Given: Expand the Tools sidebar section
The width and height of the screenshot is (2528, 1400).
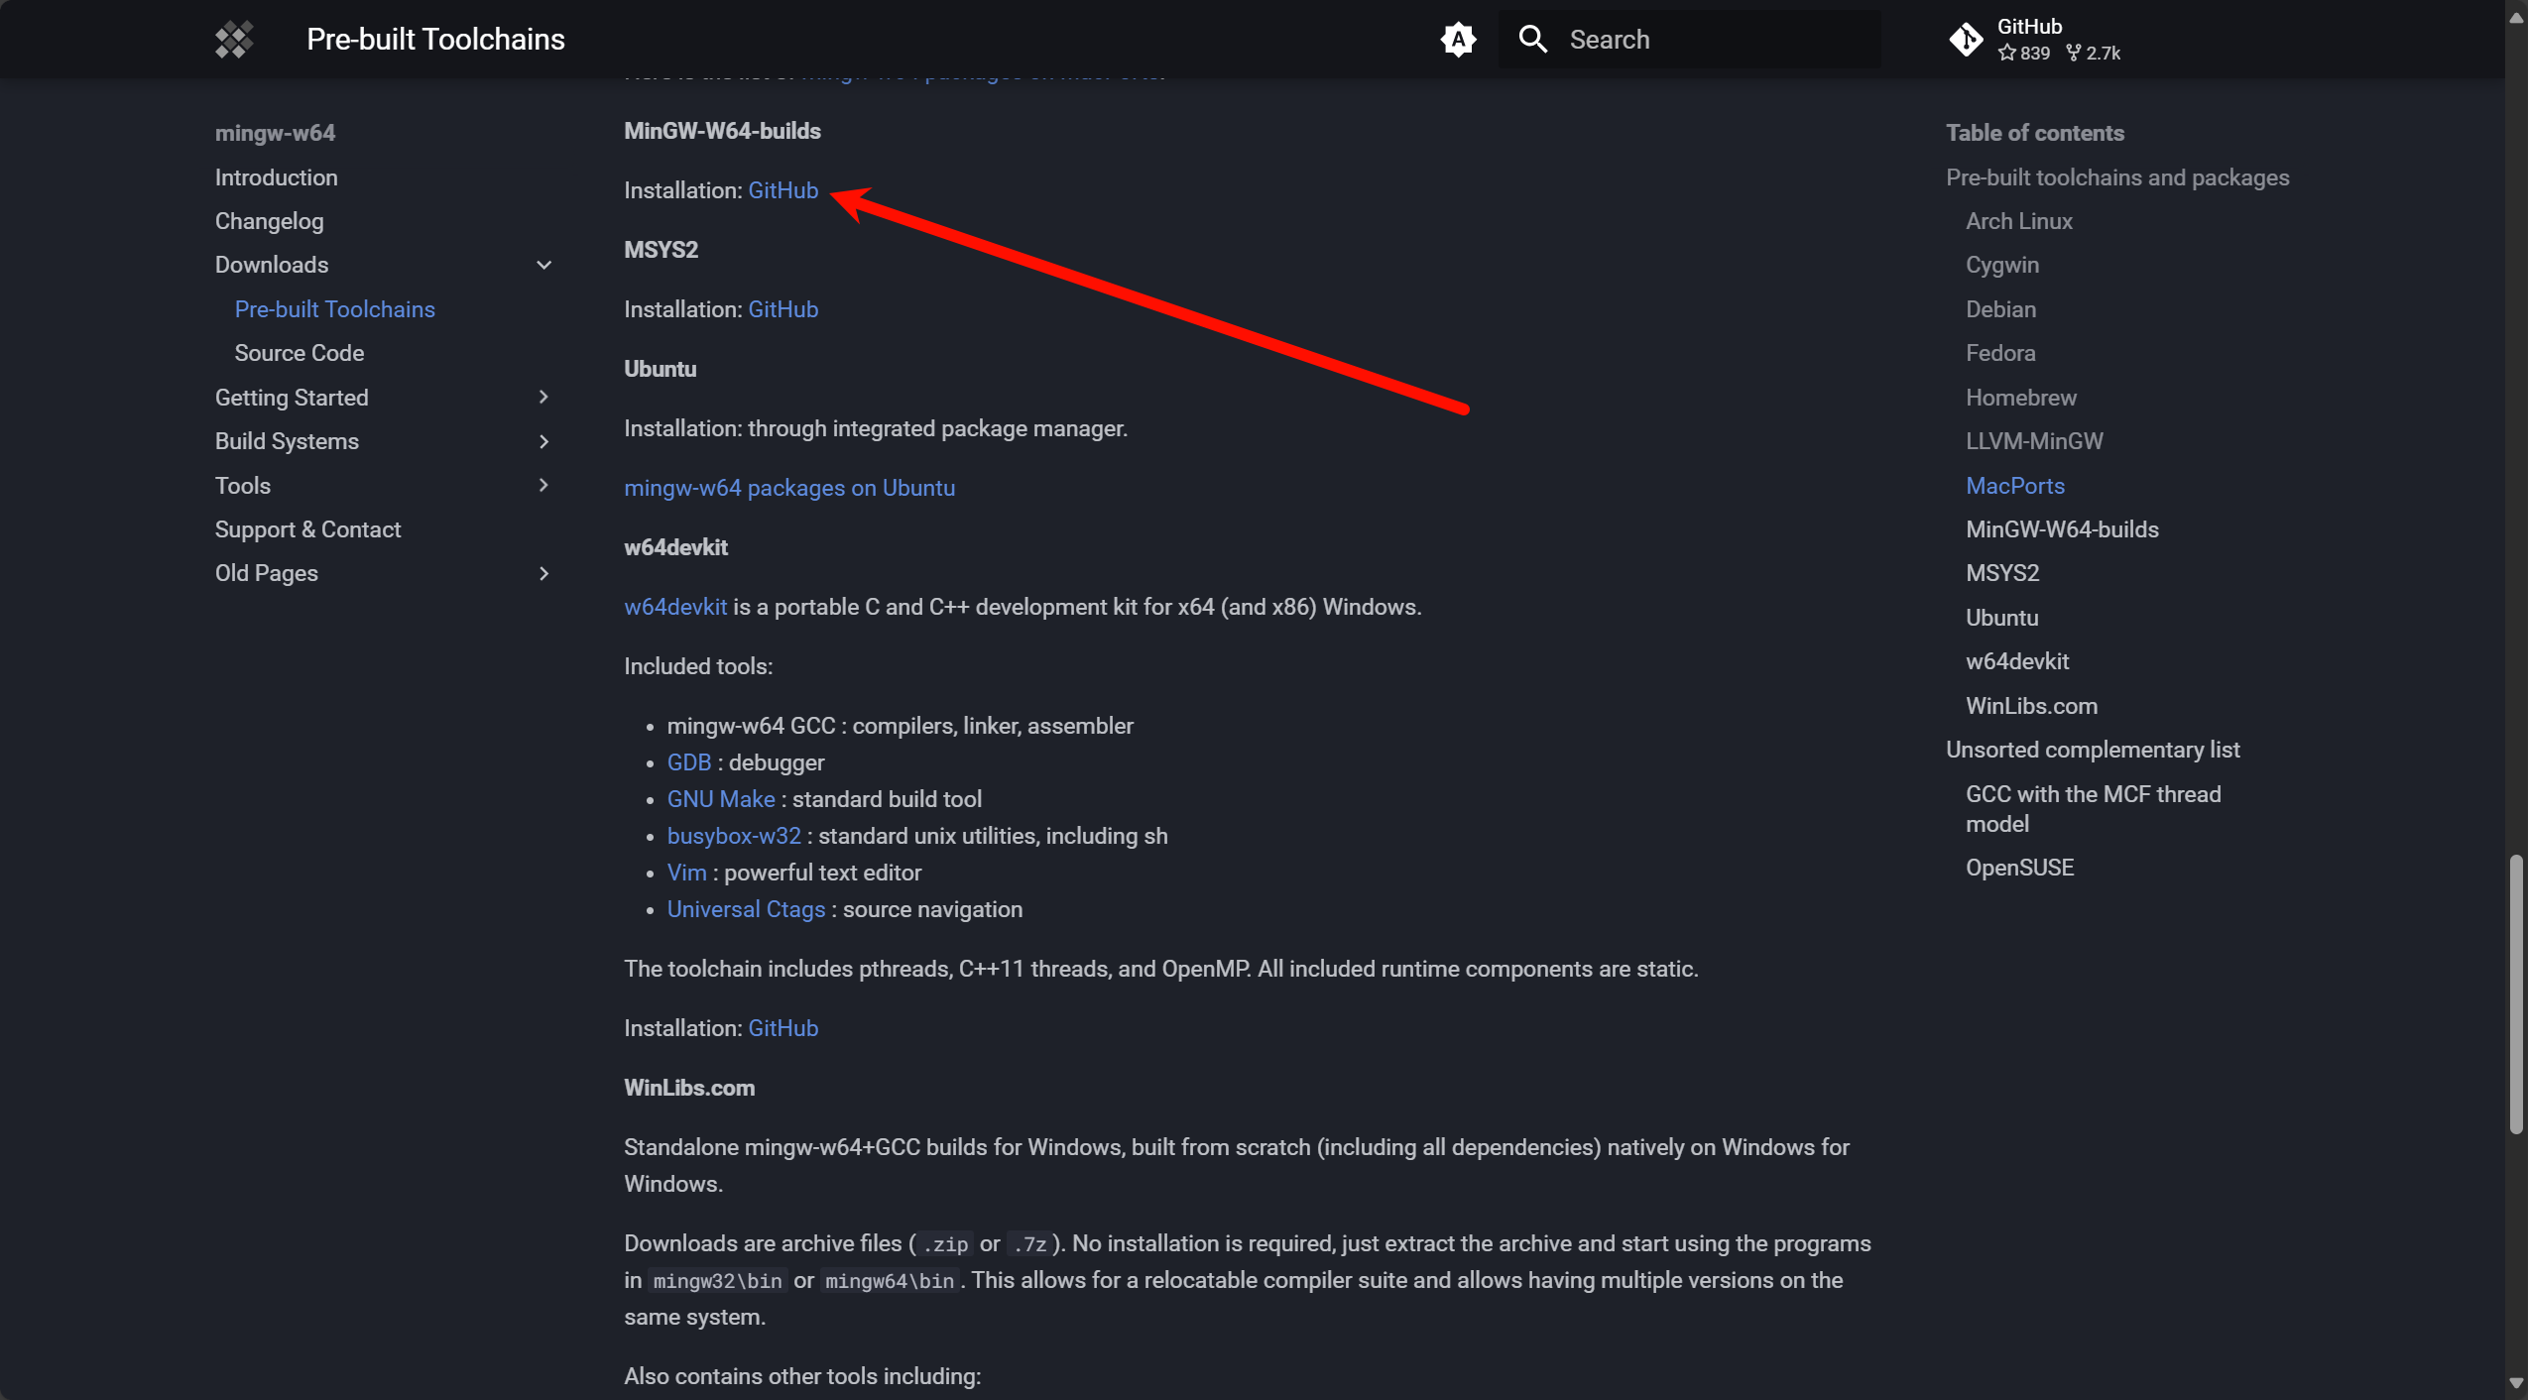Looking at the screenshot, I should (x=543, y=485).
